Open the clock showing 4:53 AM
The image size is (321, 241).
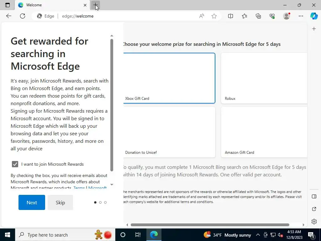(x=294, y=235)
